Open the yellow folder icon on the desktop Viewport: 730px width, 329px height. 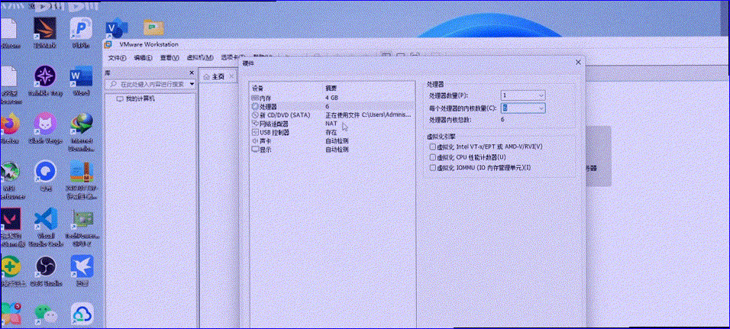(x=153, y=28)
